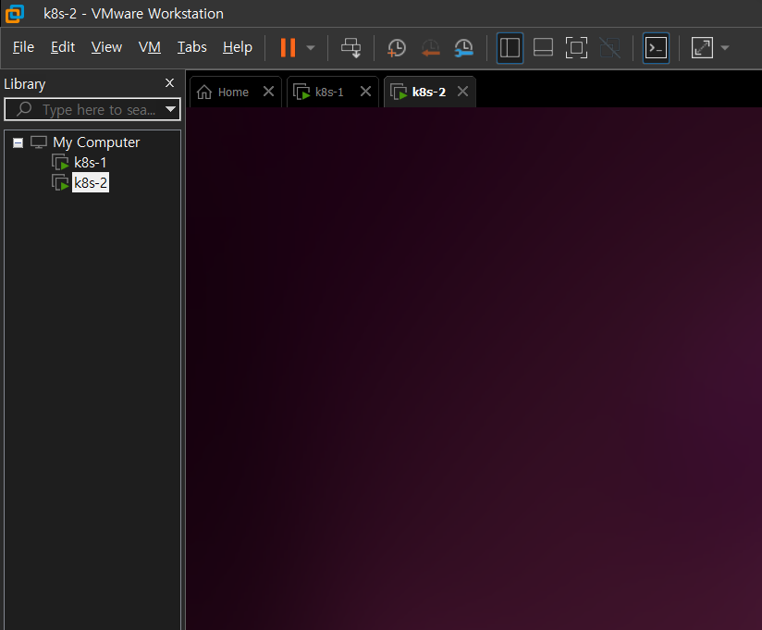Close the Home tab

268,92
